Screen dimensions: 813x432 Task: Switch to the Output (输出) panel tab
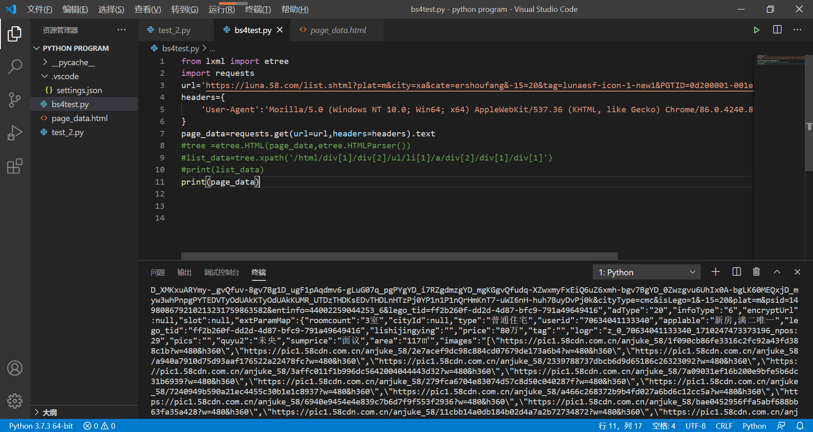[184, 272]
